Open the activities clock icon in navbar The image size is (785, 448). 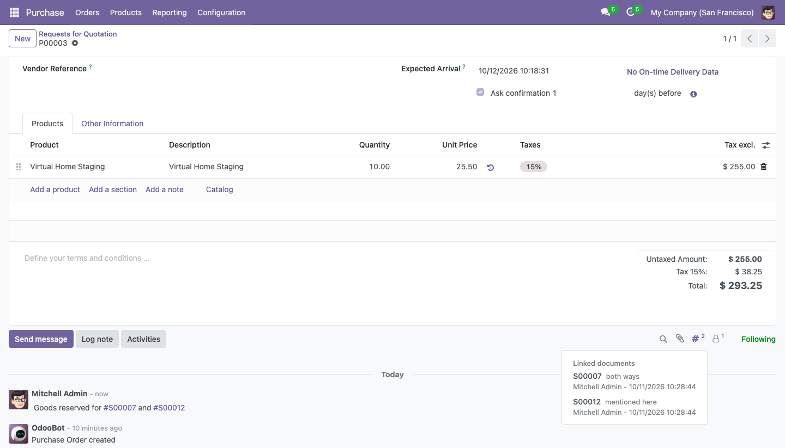[631, 12]
